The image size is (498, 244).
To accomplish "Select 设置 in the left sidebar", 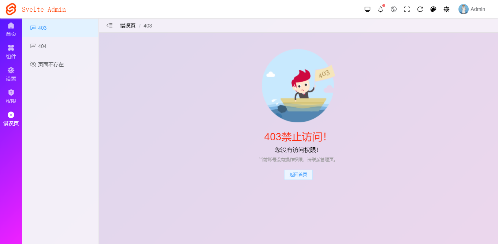I will coord(11,74).
